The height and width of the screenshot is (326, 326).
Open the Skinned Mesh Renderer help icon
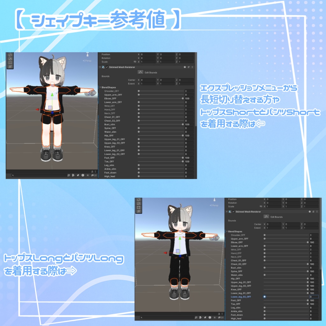[x=185, y=67]
